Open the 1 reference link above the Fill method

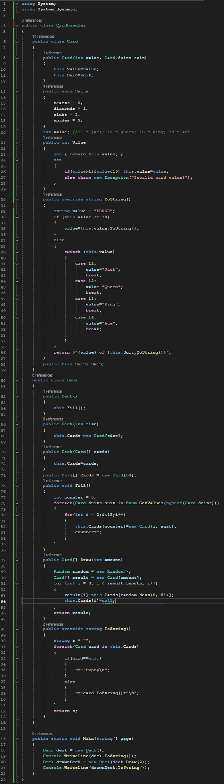52,481
